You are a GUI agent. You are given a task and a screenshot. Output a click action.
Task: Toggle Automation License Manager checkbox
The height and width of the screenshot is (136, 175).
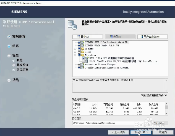(79, 64)
